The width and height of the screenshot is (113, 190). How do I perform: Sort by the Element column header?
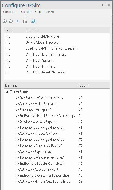pyautogui.click(x=41, y=85)
